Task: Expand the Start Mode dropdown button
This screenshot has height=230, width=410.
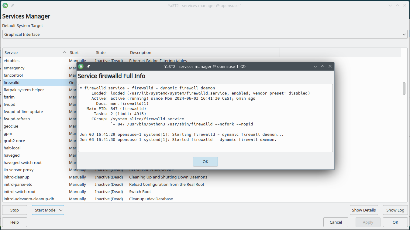Action: 48,210
